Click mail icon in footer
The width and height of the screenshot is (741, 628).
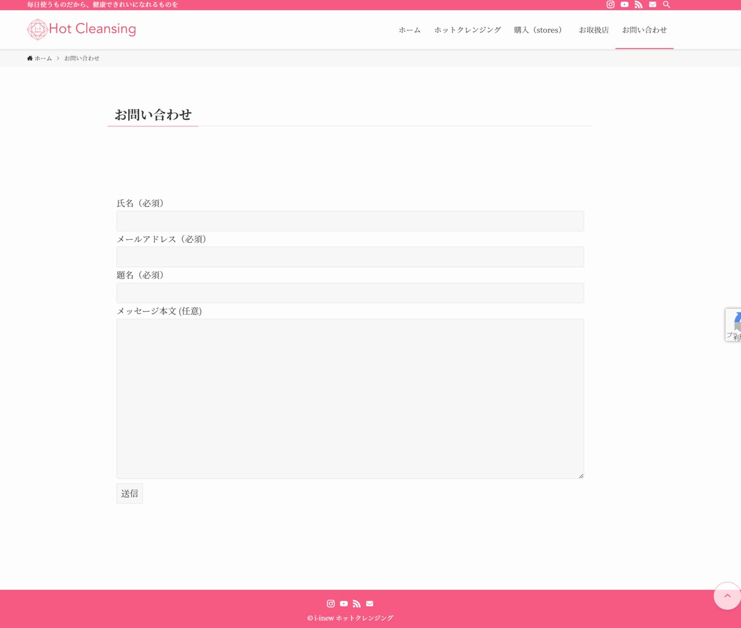coord(369,604)
